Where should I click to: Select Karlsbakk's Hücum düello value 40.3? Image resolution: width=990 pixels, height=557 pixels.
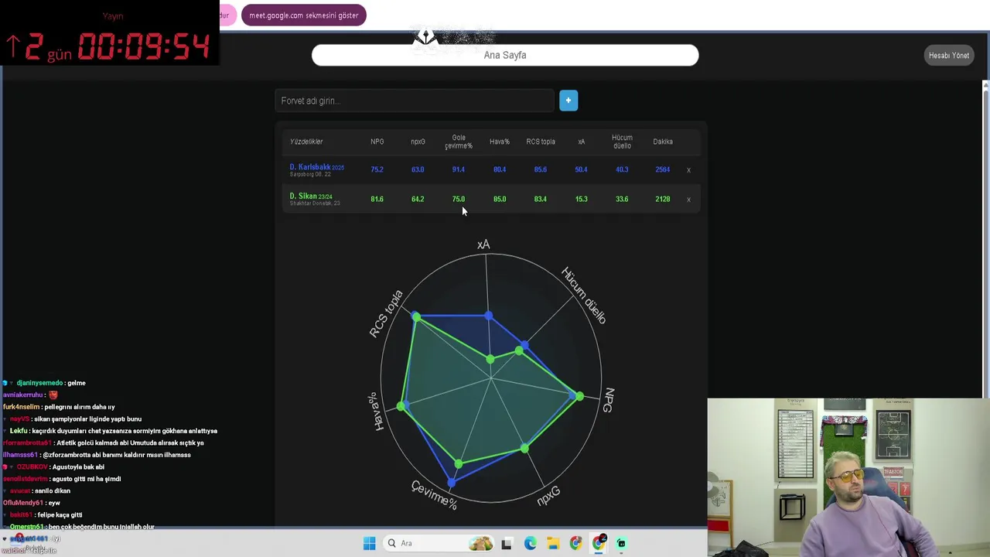coord(622,169)
